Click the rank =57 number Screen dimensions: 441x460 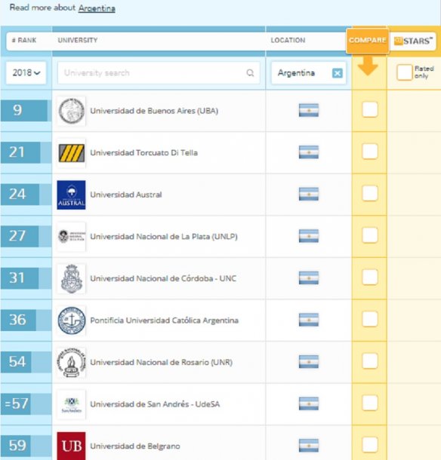(x=17, y=403)
